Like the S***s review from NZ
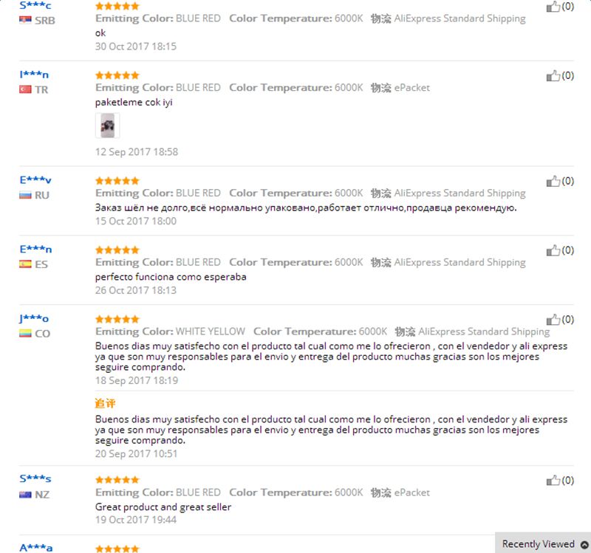Screen dimensions: 591x553 tap(553, 481)
